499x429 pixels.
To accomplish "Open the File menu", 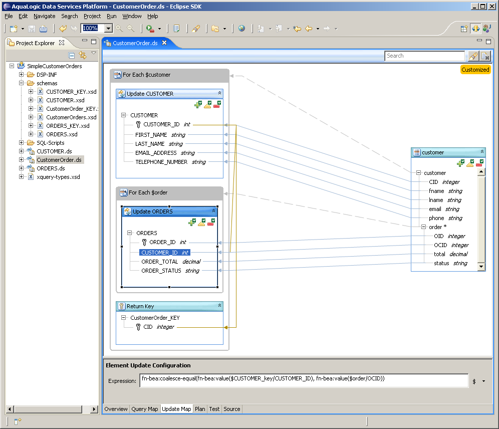I will pyautogui.click(x=9, y=16).
